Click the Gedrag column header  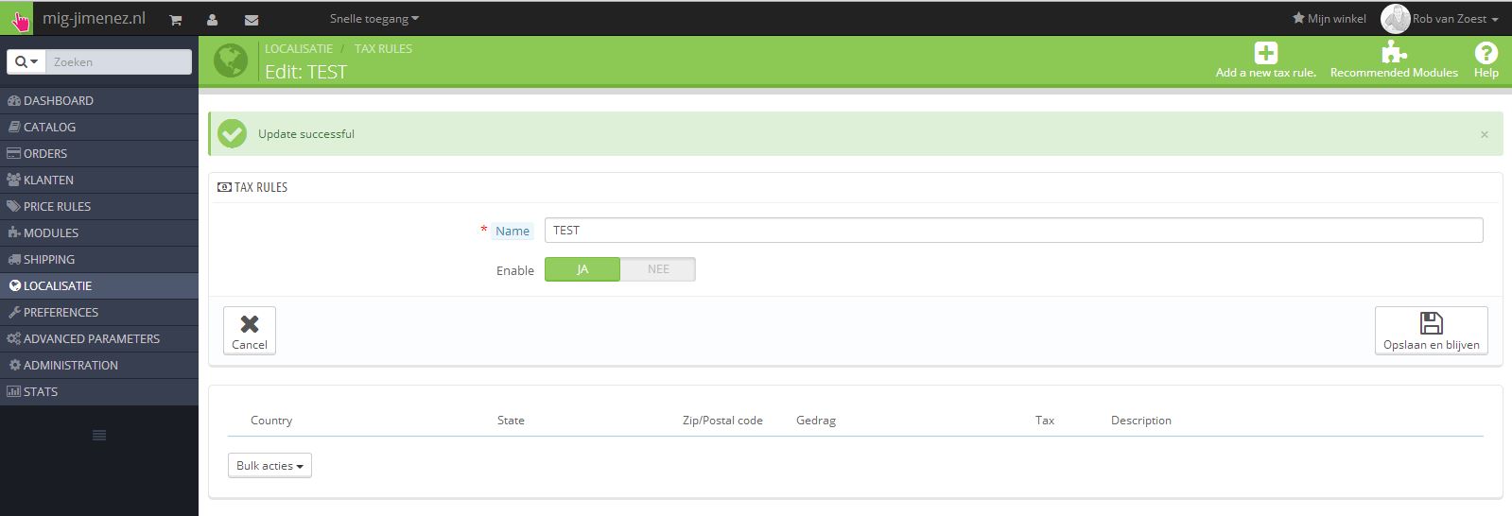pyautogui.click(x=816, y=421)
